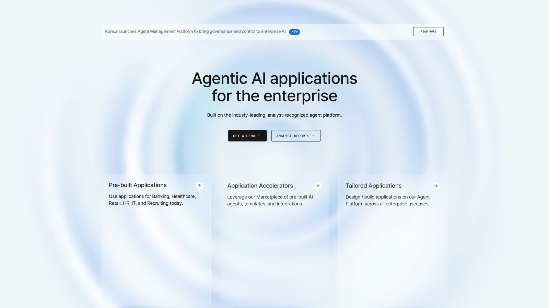Select the NEW badge in the announcement banner
The height and width of the screenshot is (308, 549).
click(294, 31)
